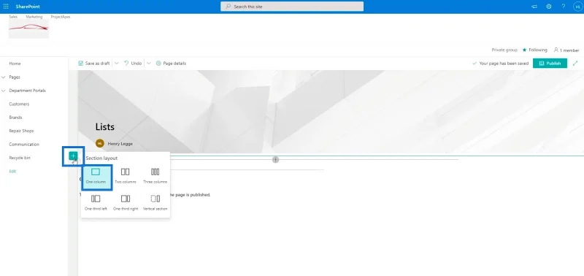Open Repair Shops in left navigation
The image size is (584, 276).
point(21,131)
